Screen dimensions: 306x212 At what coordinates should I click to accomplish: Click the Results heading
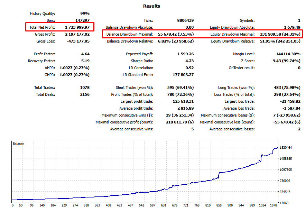152,6
